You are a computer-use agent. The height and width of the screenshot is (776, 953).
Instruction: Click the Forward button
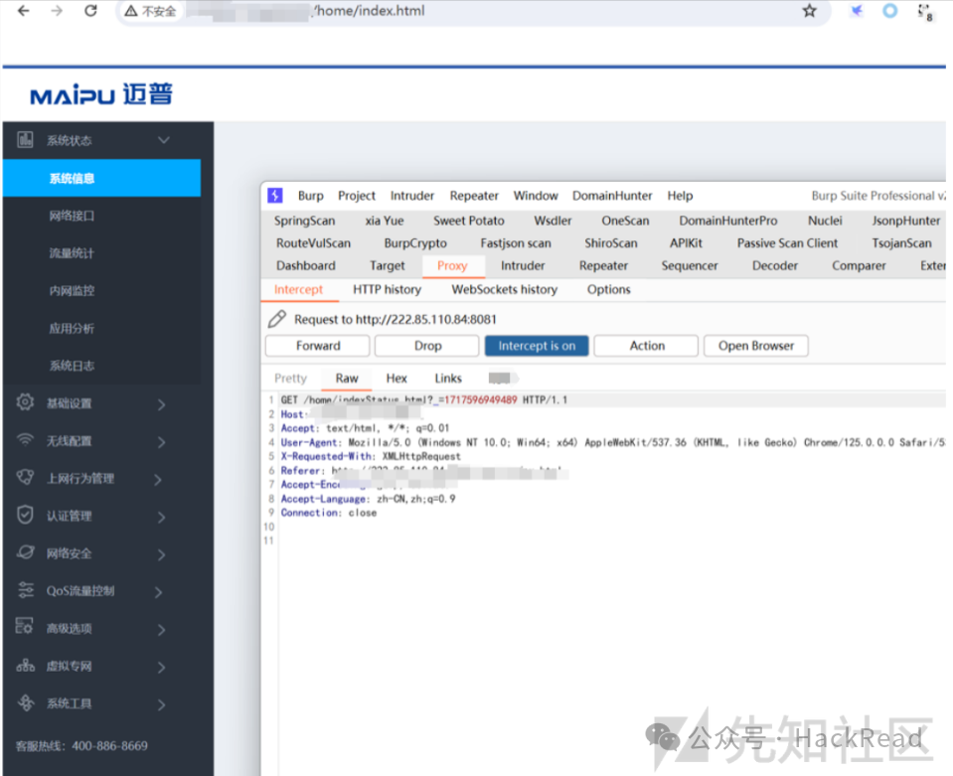point(318,346)
